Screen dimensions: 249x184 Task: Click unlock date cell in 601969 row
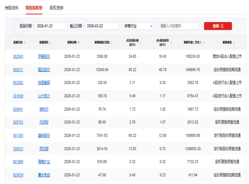pyautogui.click(x=72, y=162)
